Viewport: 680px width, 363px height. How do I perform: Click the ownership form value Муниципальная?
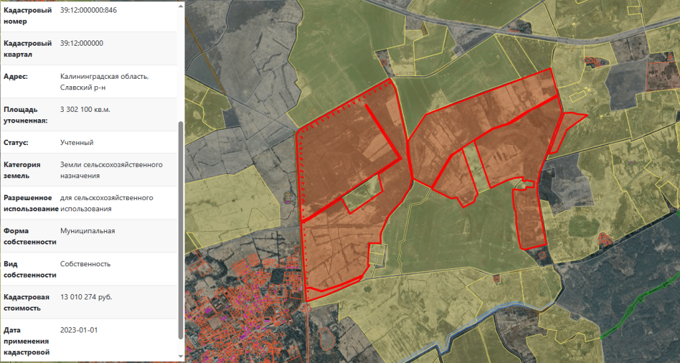tap(87, 231)
